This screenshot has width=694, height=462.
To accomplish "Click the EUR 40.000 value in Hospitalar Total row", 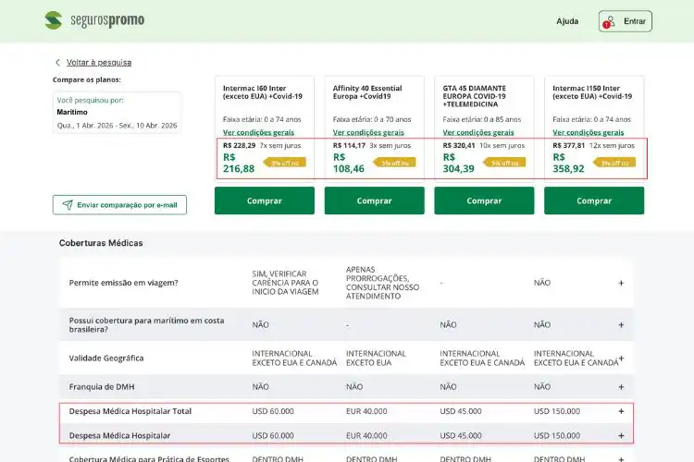I will [366, 411].
